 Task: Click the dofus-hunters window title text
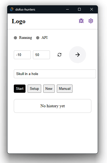[x=25, y=10]
